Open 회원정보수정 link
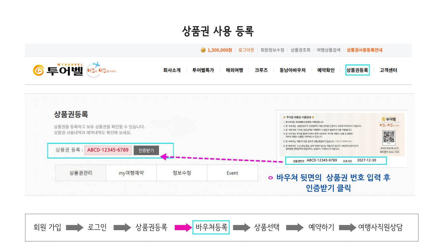Viewport: 443px width, 249px height. [272, 50]
